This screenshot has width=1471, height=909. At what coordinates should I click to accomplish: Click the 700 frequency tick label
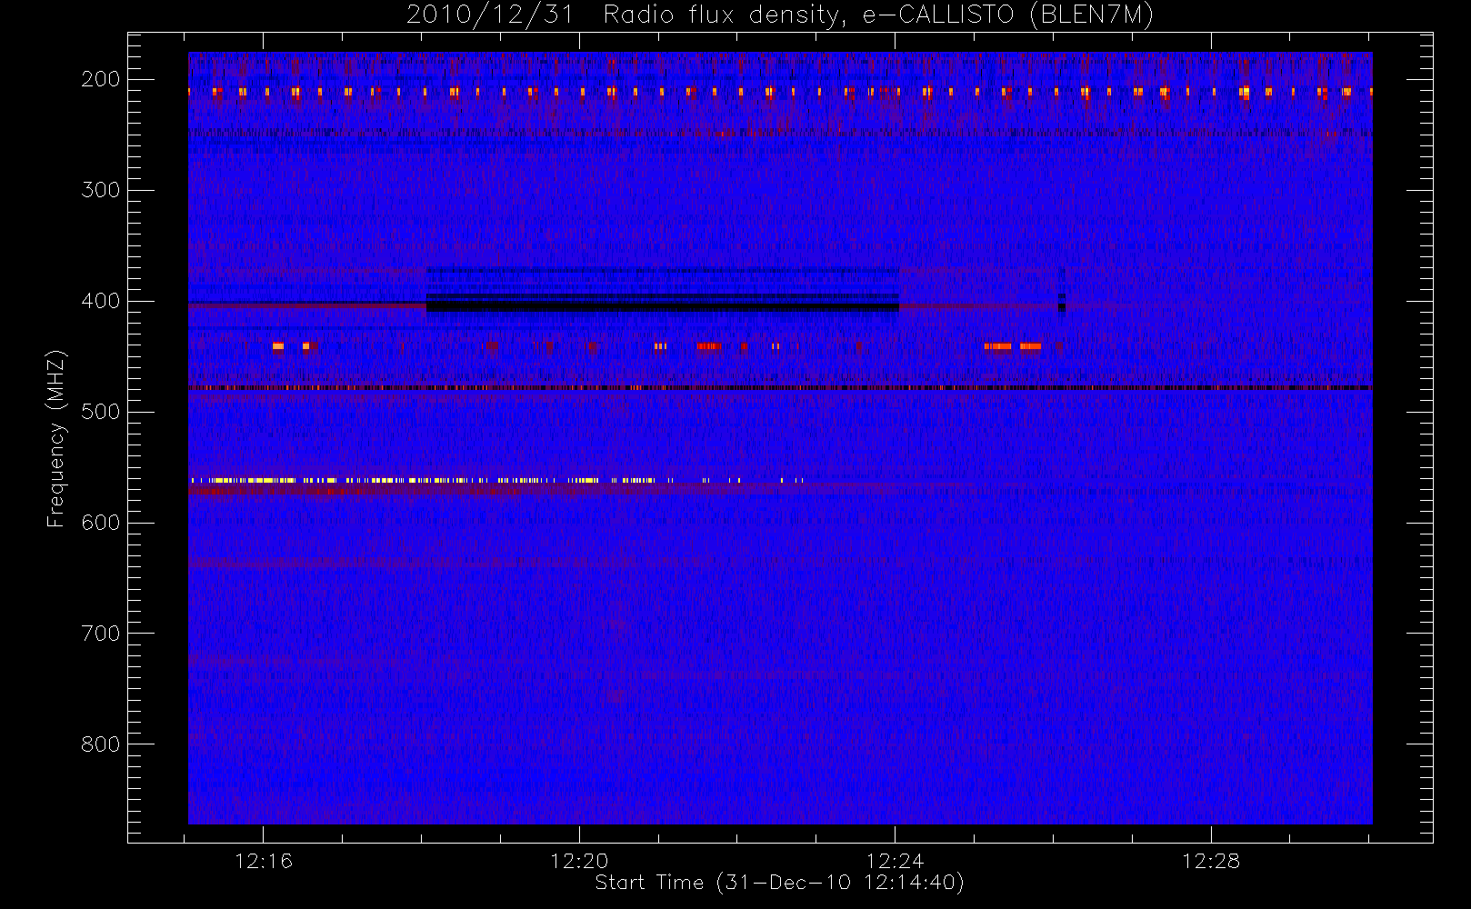(100, 634)
